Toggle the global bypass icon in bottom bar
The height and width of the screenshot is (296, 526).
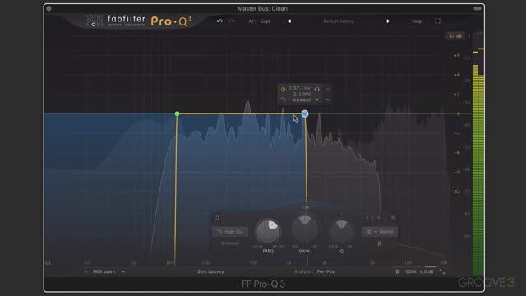pos(398,271)
